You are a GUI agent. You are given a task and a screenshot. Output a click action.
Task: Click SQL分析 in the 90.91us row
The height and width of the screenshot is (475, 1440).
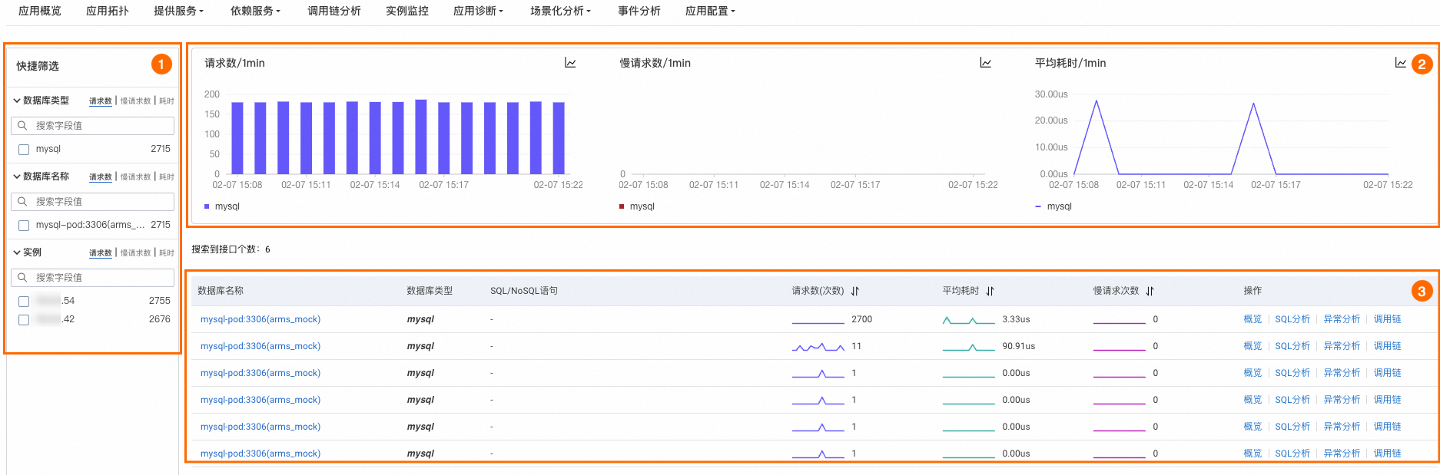[1292, 346]
